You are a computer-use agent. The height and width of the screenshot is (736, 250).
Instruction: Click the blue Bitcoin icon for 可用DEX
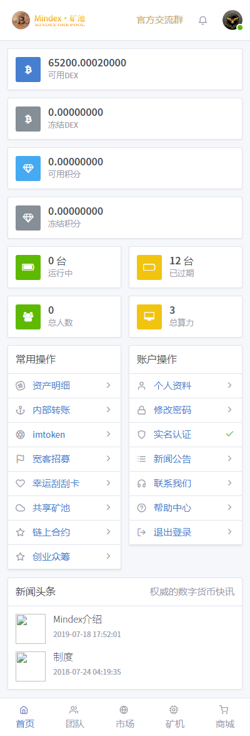(x=28, y=70)
